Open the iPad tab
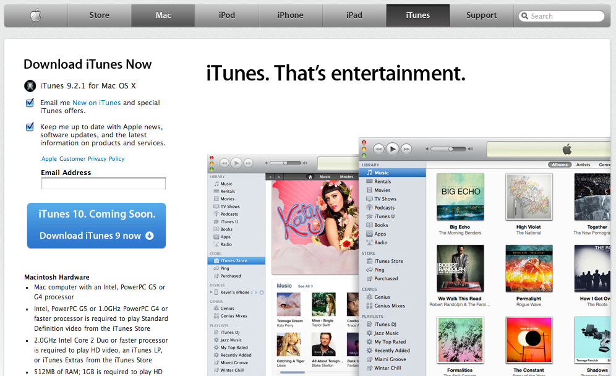Image resolution: width=616 pixels, height=376 pixels. (x=354, y=15)
